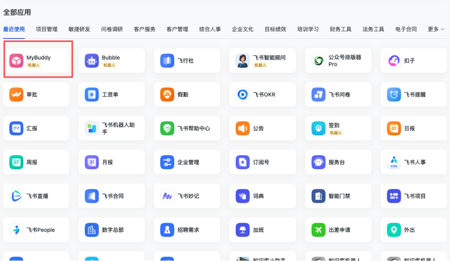Switch to the 电子合同 tab
The width and height of the screenshot is (450, 261).
[x=406, y=29]
